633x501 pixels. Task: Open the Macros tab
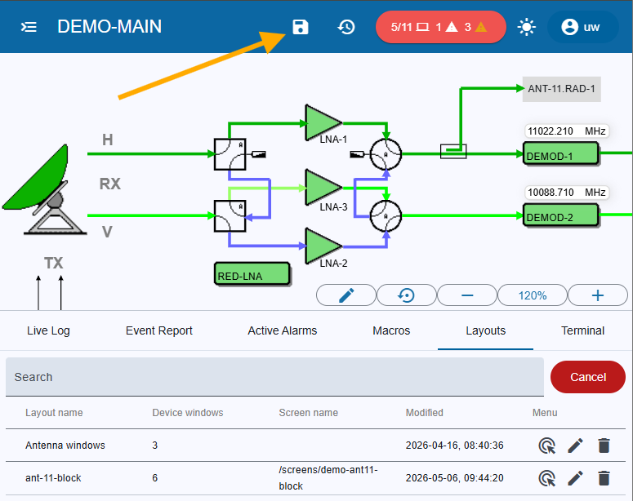point(391,330)
